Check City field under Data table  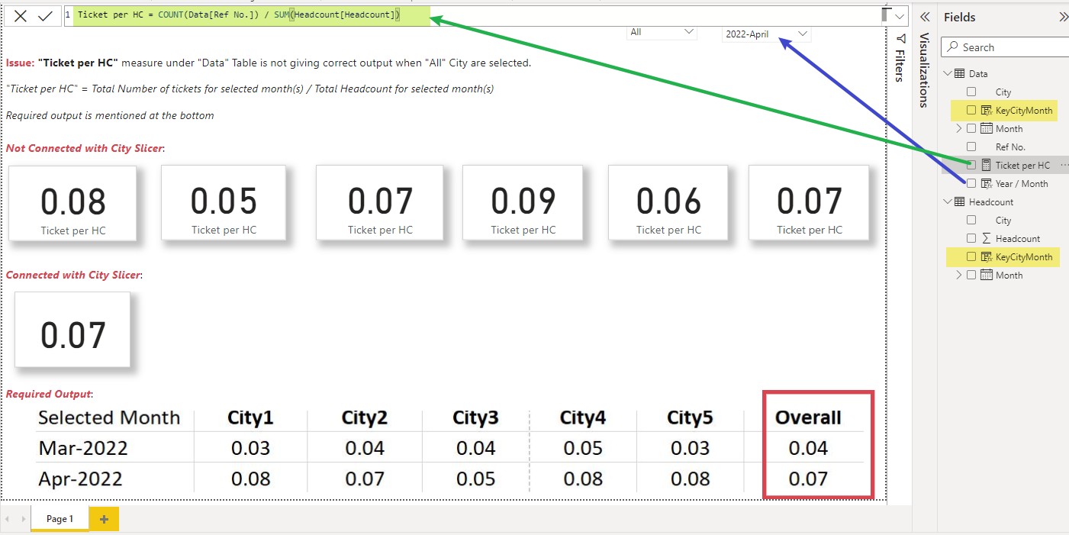971,92
